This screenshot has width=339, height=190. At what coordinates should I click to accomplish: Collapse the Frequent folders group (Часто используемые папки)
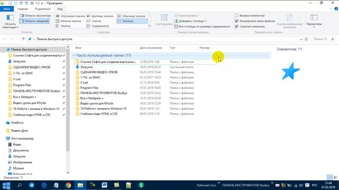click(74, 55)
